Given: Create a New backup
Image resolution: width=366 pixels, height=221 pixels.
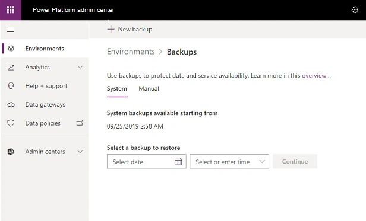Looking at the screenshot, I should [130, 30].
